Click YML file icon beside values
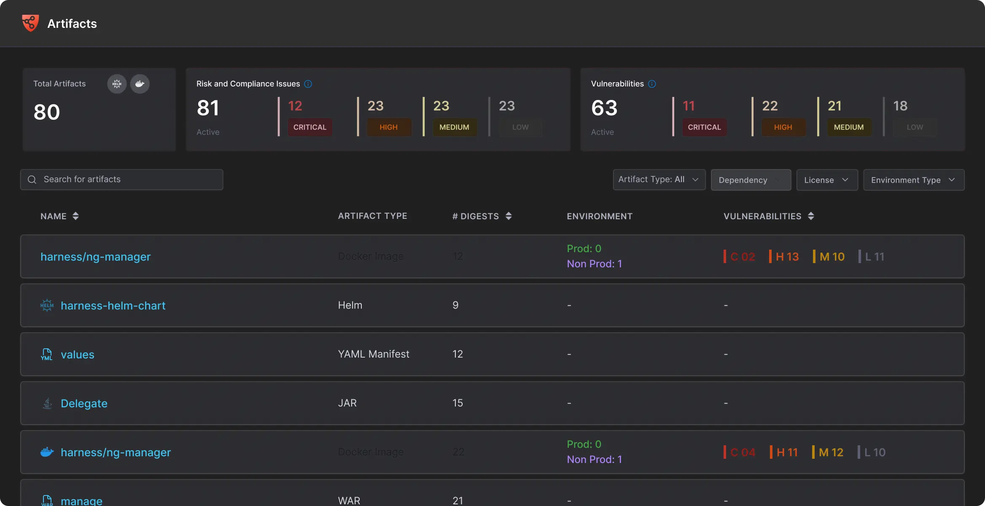The height and width of the screenshot is (506, 985). 47,354
